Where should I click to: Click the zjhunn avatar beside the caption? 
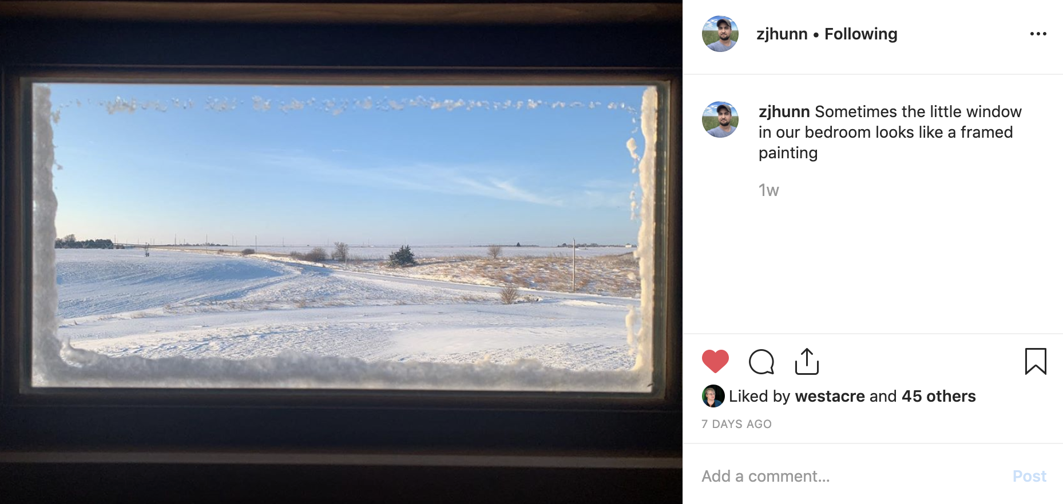720,119
